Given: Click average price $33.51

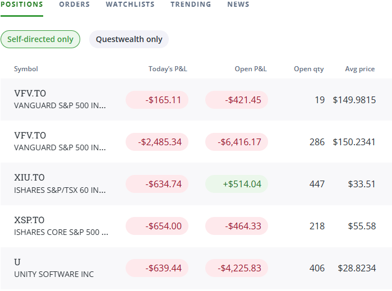Looking at the screenshot, I should (x=362, y=184).
